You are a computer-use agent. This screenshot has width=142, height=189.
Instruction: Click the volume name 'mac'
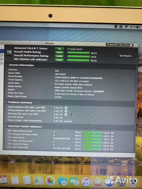tap(57, 71)
